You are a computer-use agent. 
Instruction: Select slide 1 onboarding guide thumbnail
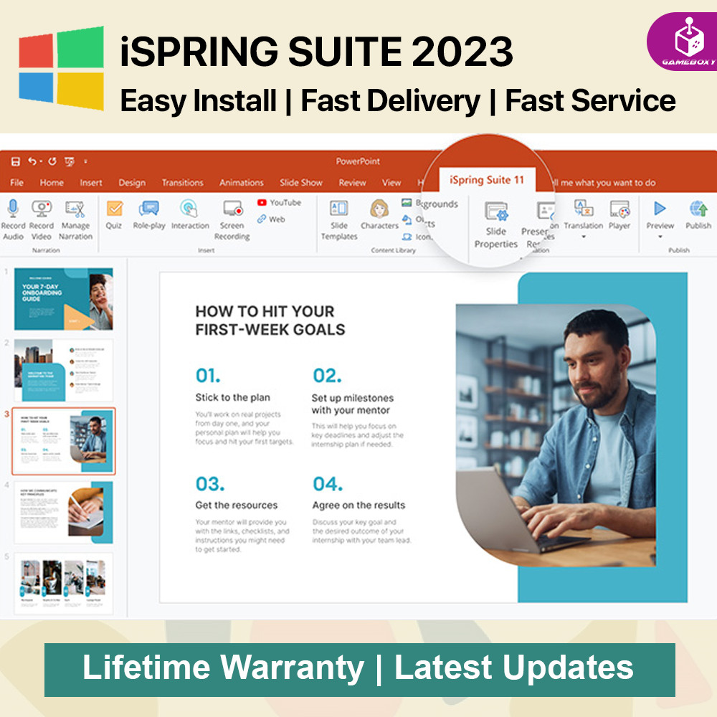(x=64, y=299)
